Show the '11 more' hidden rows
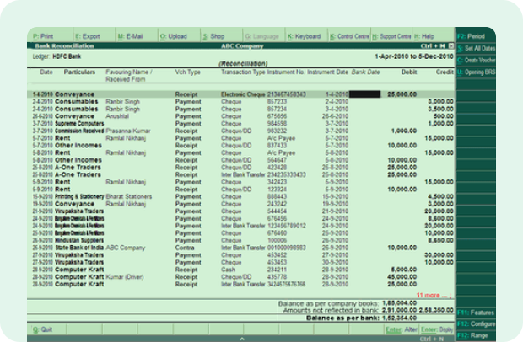Image resolution: width=523 pixels, height=342 pixels. (434, 295)
